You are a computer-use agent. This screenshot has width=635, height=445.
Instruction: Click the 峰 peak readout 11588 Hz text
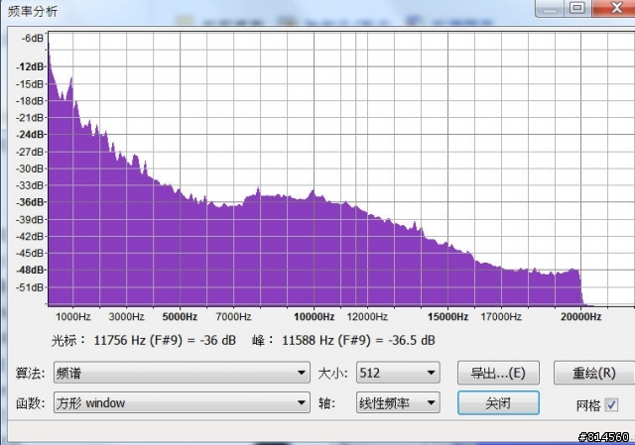[x=343, y=340]
